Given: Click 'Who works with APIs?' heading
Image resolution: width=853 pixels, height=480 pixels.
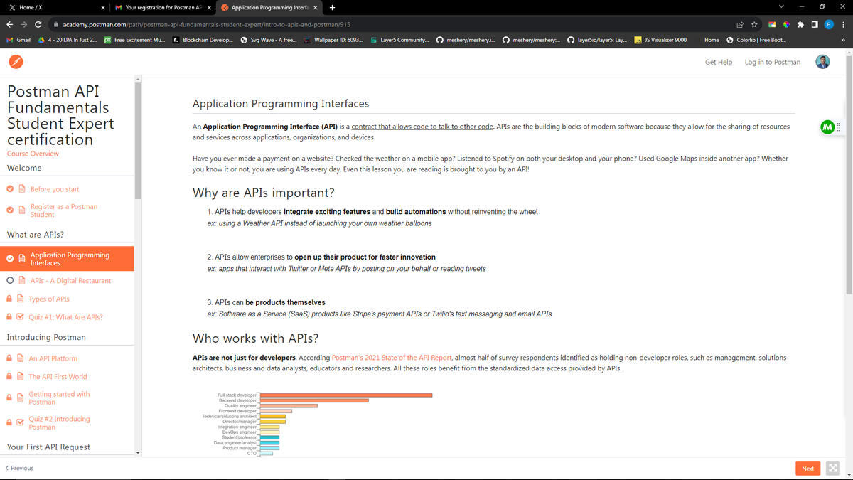Looking at the screenshot, I should tap(256, 338).
